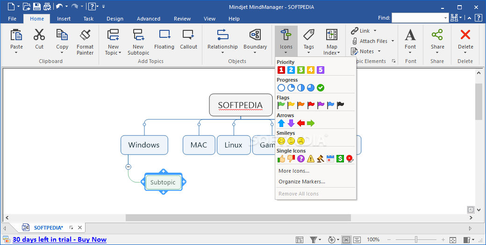Add the sad smiley icon

tap(300, 141)
